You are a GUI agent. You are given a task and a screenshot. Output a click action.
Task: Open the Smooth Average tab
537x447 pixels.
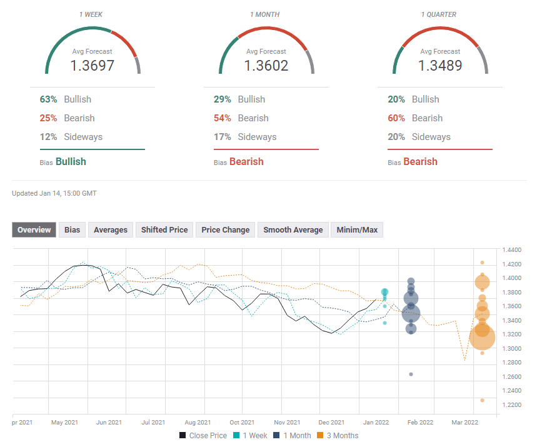[293, 230]
